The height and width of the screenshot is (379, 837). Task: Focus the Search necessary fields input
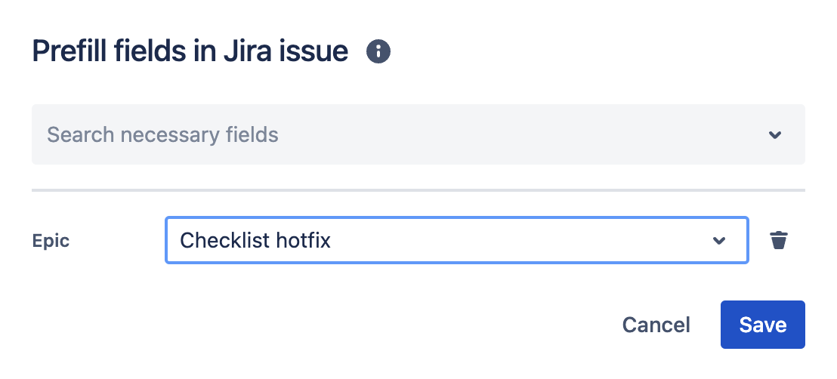click(x=378, y=135)
